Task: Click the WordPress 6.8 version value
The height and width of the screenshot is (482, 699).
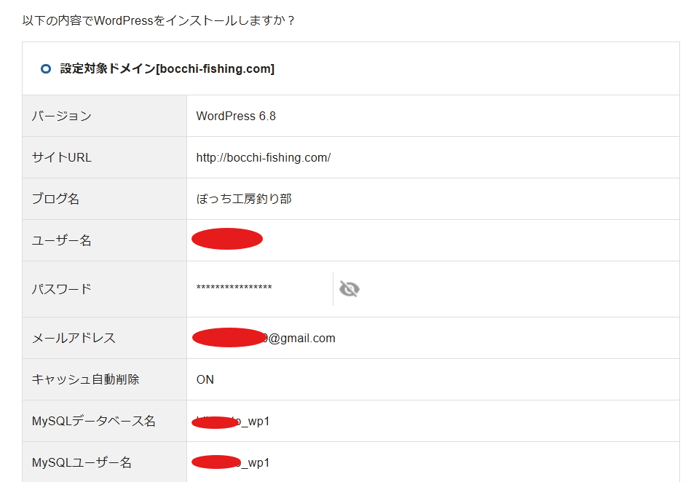Action: pos(236,116)
